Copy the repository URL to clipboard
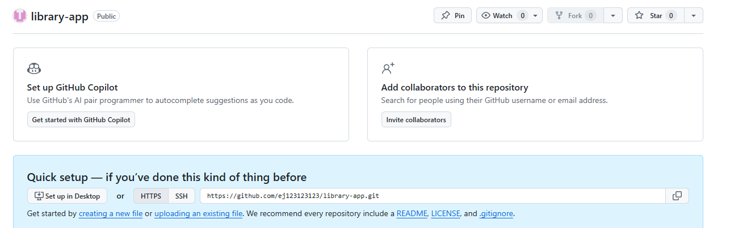 pyautogui.click(x=677, y=196)
